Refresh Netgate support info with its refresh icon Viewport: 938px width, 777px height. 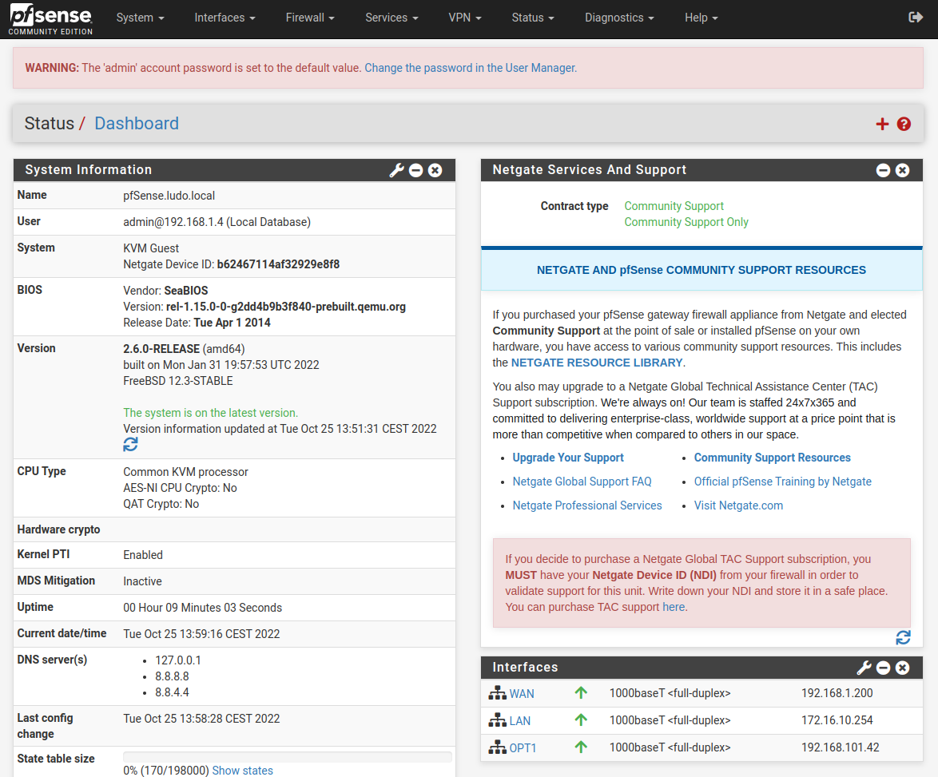904,637
